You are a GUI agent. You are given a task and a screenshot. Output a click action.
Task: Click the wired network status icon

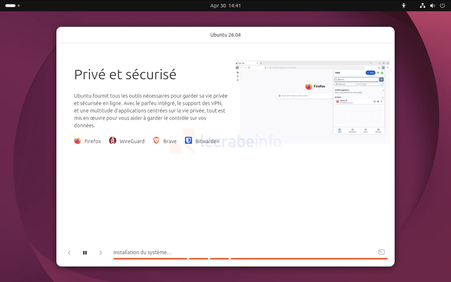coord(422,6)
